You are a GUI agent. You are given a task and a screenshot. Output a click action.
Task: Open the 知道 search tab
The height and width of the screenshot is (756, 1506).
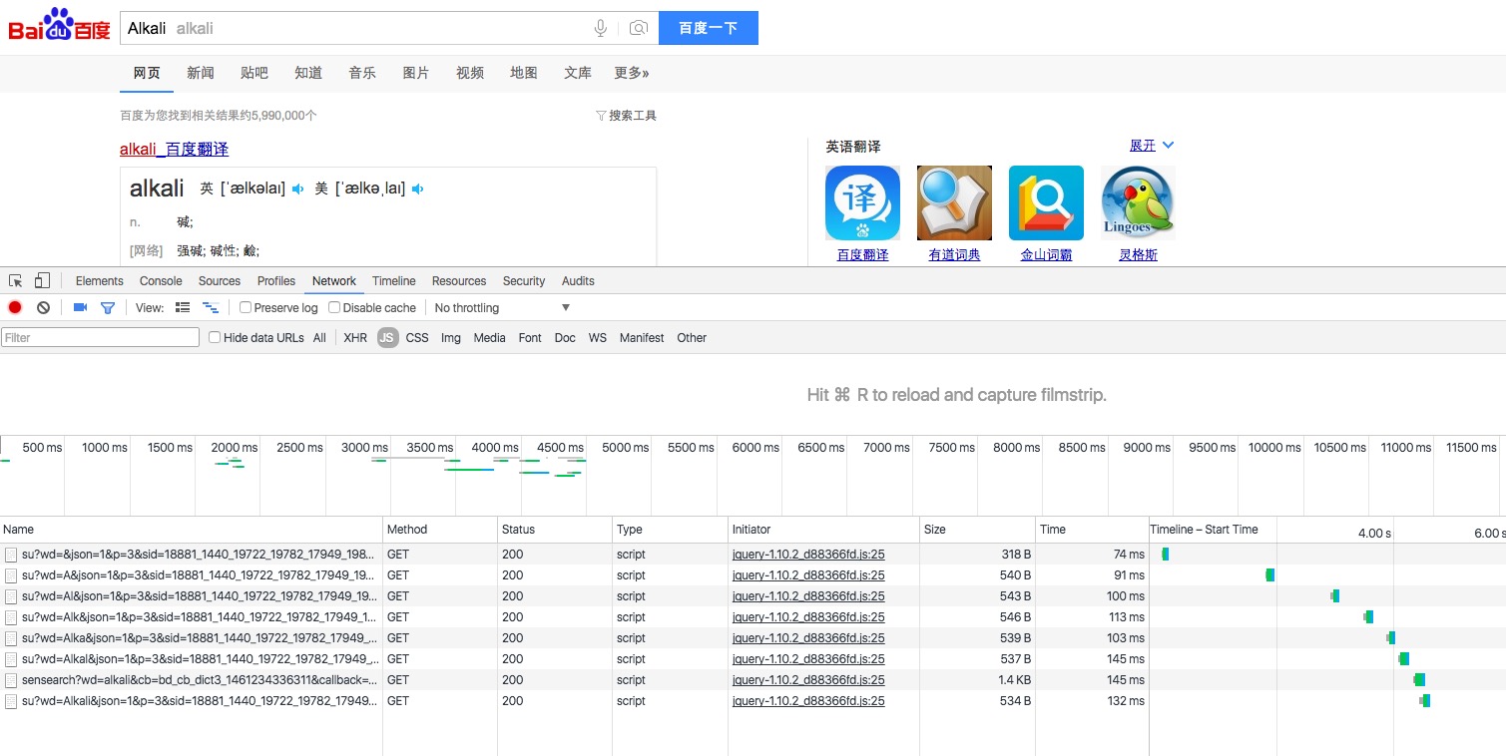tap(308, 73)
